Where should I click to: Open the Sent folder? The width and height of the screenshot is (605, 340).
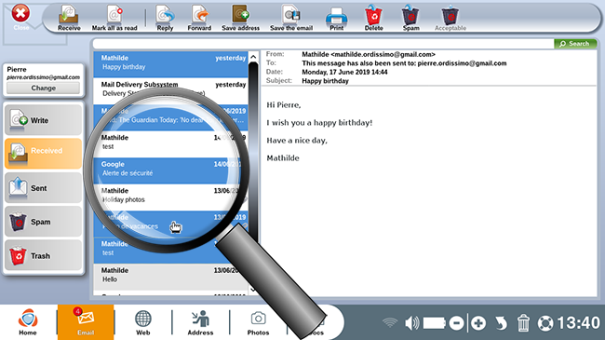(43, 188)
